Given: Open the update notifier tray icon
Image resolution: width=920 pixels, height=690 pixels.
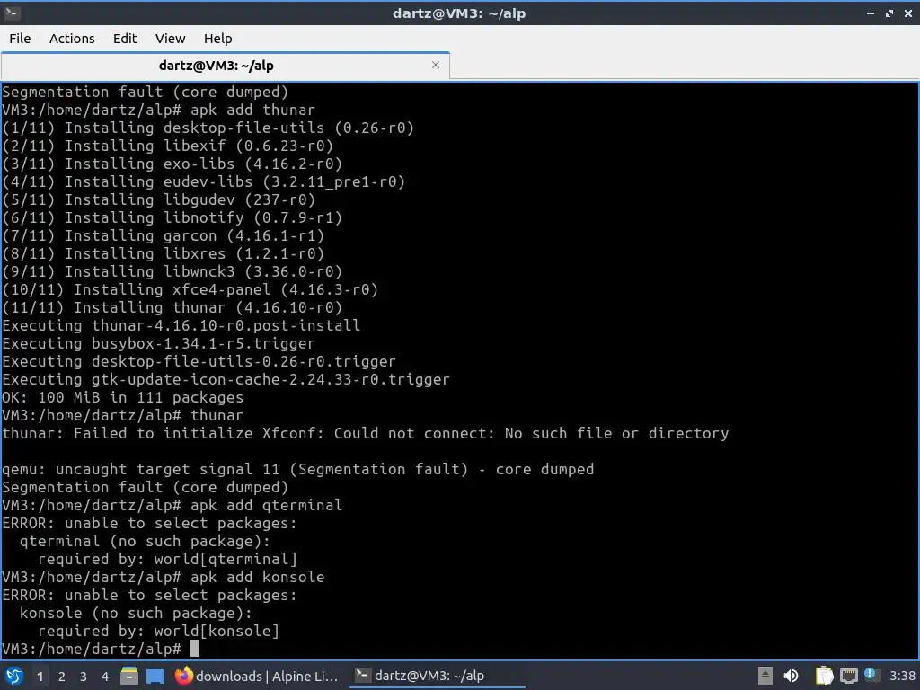Looking at the screenshot, I should [871, 675].
